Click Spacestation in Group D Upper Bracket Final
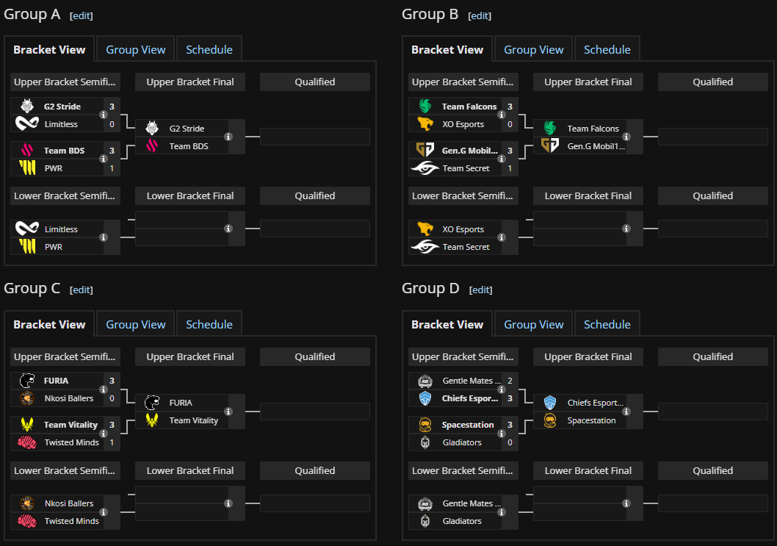The image size is (777, 546). click(591, 420)
